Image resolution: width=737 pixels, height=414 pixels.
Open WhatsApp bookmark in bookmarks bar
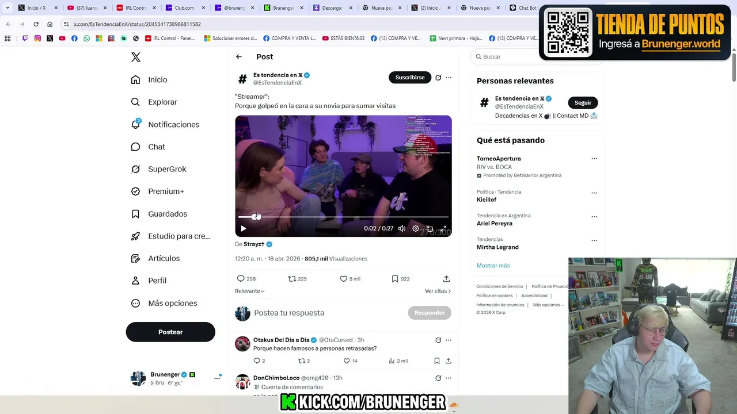pos(86,39)
